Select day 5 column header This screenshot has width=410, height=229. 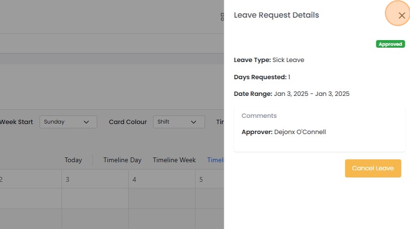[x=201, y=179]
